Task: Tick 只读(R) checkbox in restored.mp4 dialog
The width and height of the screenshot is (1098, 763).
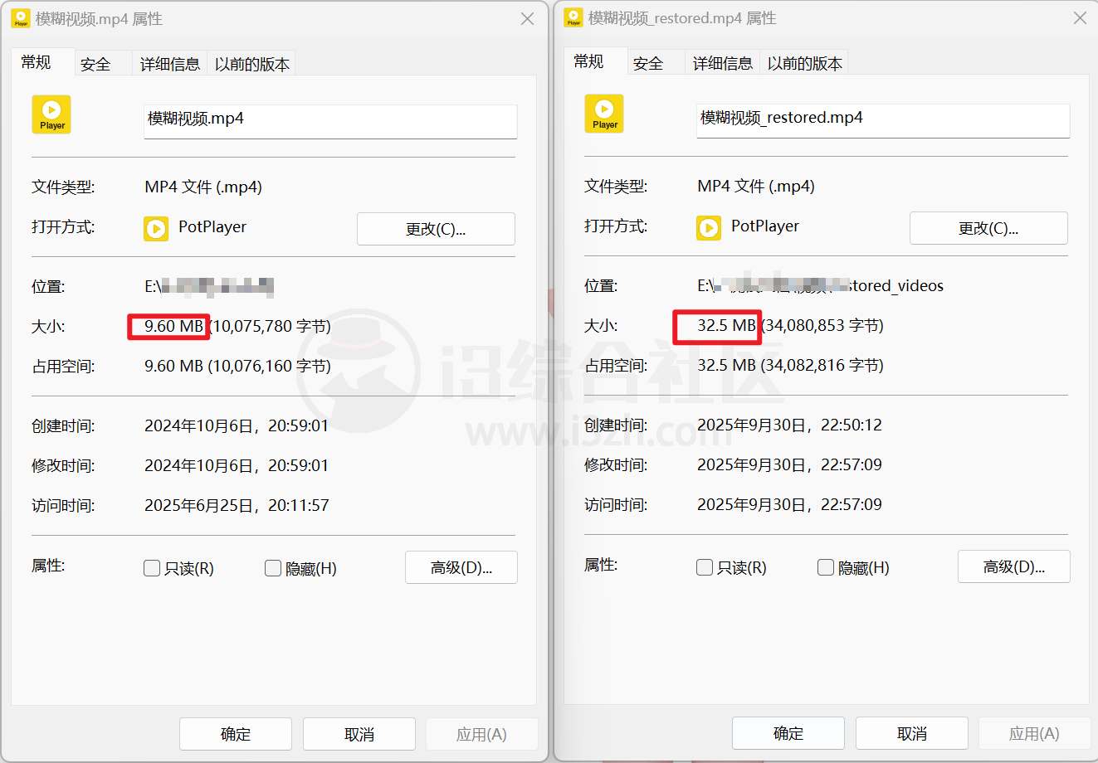Action: [705, 567]
